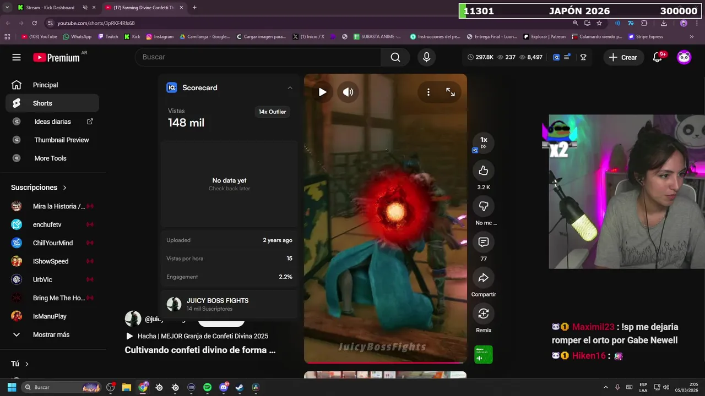Open the WhatsApp bookmark

click(77, 37)
